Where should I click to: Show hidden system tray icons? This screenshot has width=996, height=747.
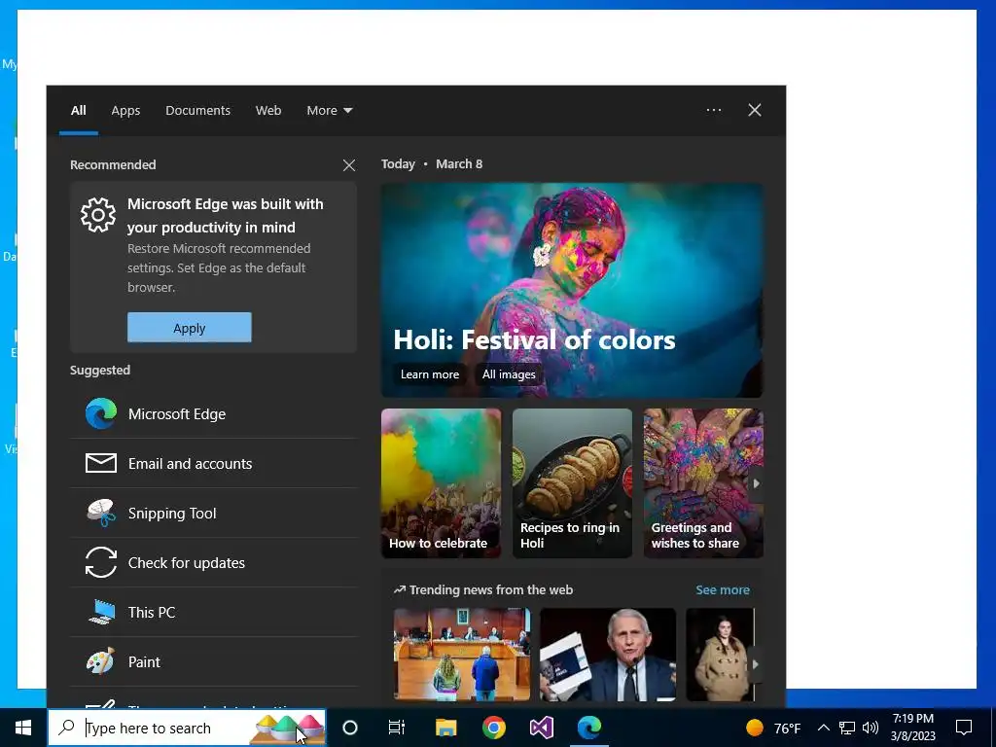pos(823,728)
